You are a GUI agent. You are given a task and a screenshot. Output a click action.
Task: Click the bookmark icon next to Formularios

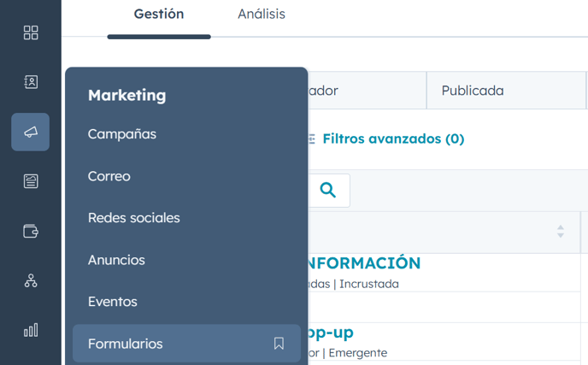pos(279,344)
